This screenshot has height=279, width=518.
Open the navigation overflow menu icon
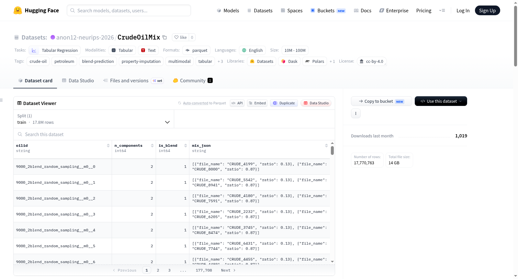[x=442, y=10]
